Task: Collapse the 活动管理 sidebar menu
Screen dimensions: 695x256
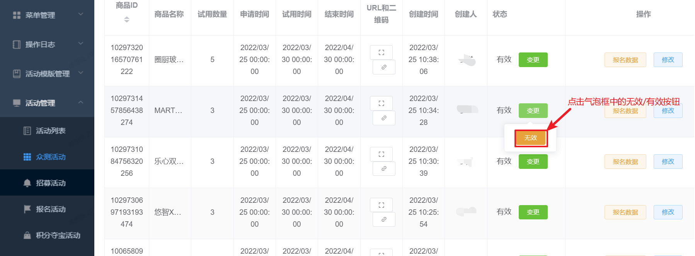Action: tap(47, 103)
